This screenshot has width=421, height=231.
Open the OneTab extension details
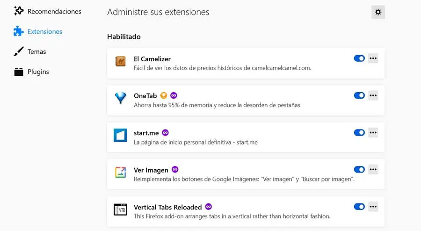[145, 96]
